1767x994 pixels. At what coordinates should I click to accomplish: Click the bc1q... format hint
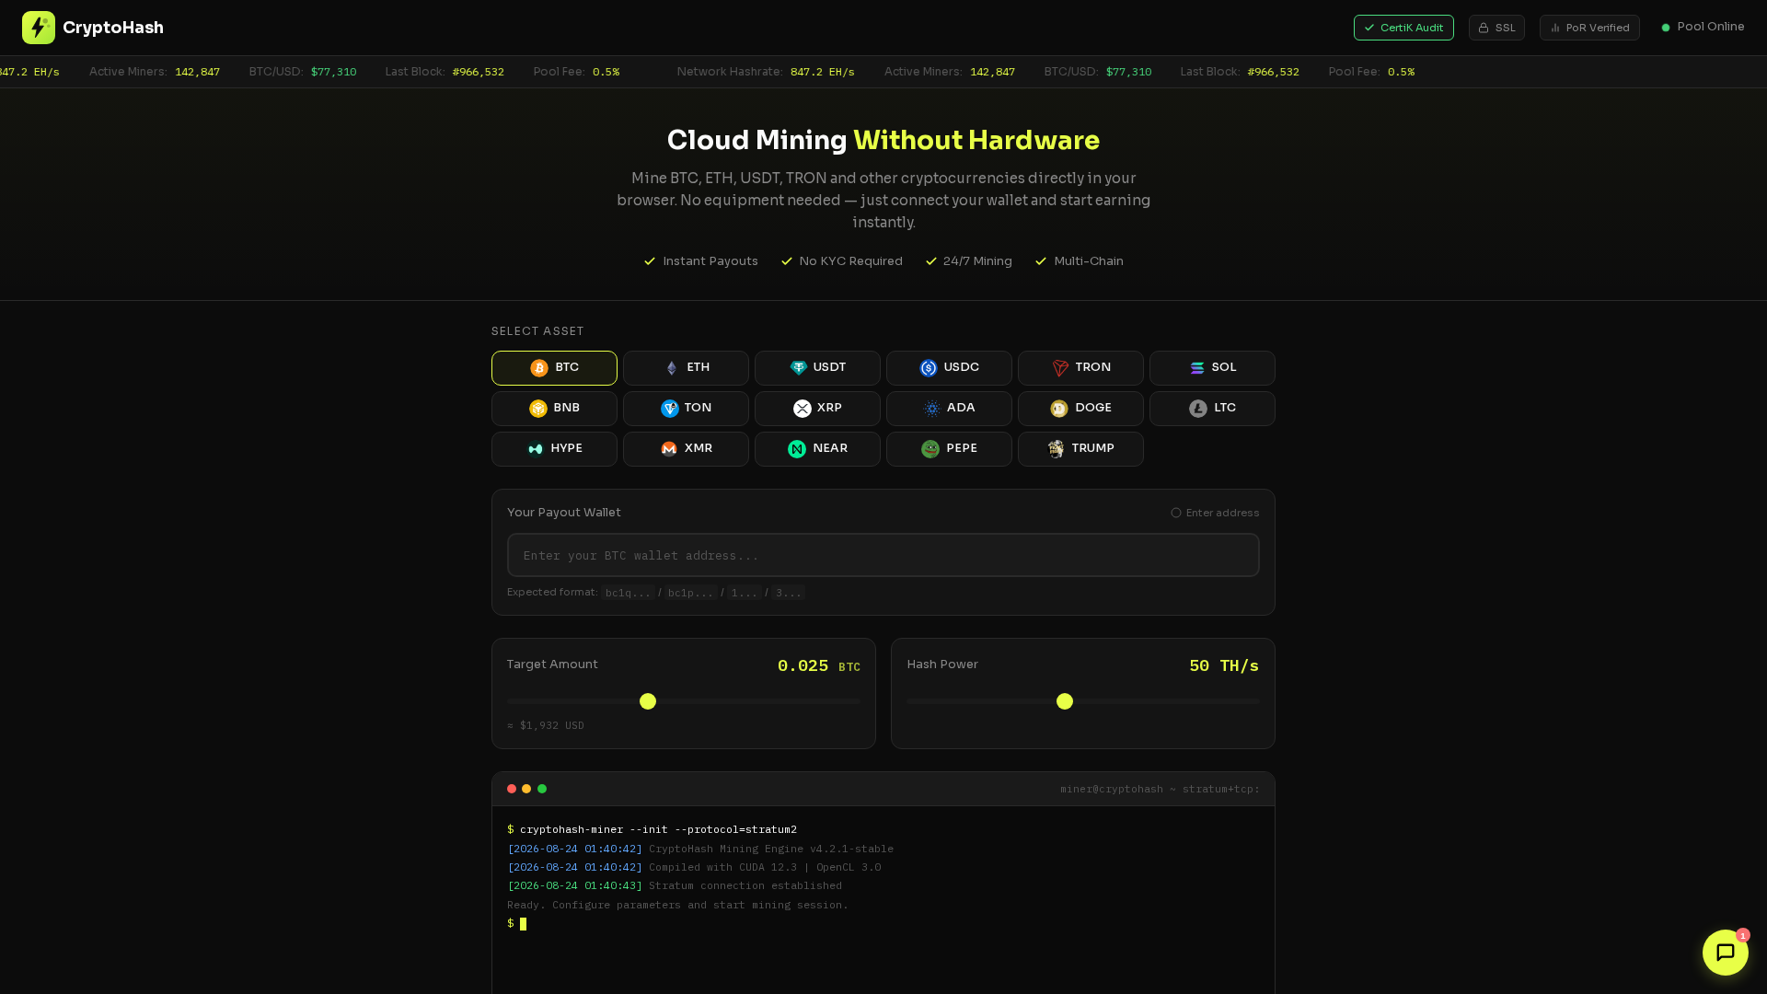point(628,593)
